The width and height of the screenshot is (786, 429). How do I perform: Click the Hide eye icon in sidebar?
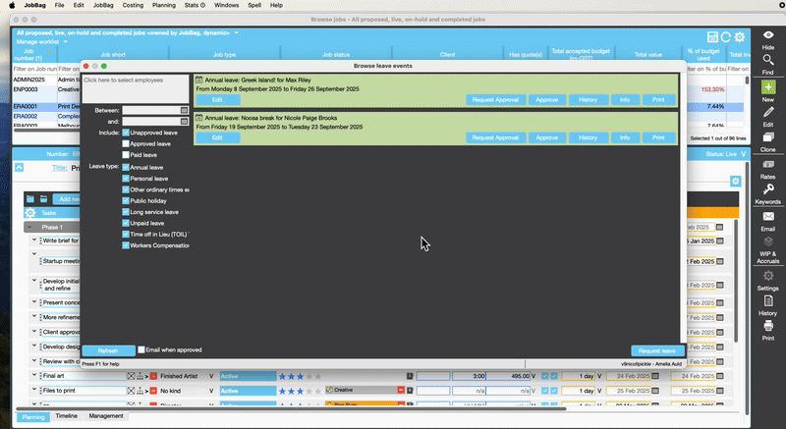point(768,35)
